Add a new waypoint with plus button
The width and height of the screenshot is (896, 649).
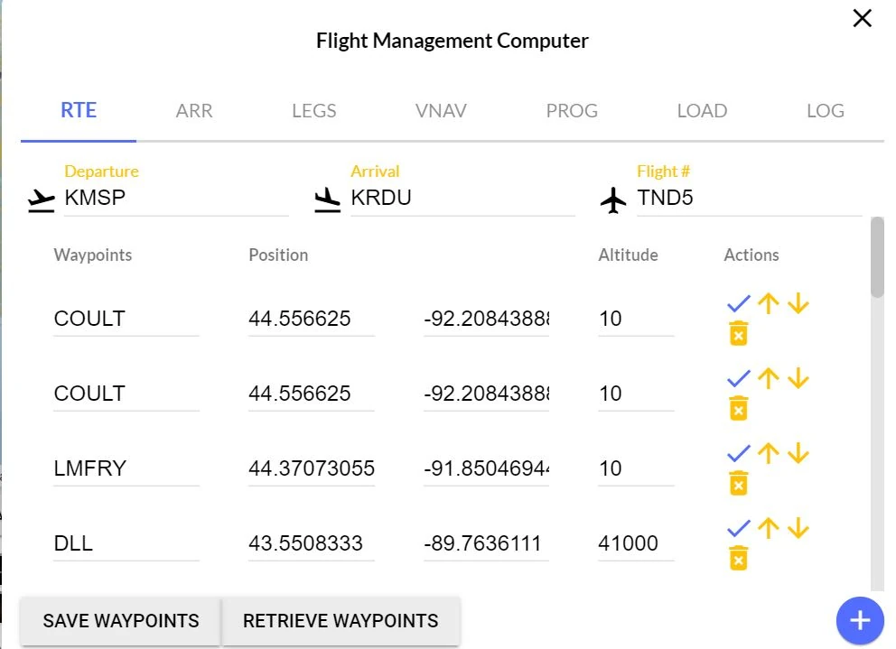859,620
